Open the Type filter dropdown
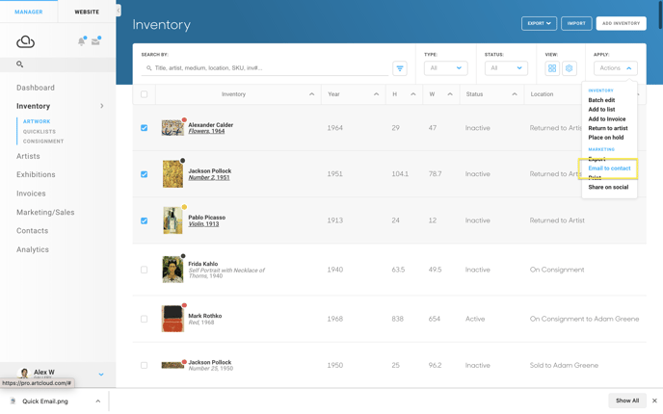663x414 pixels. pyautogui.click(x=445, y=68)
